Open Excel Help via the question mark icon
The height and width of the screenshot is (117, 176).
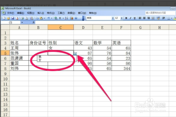click(x=76, y=18)
